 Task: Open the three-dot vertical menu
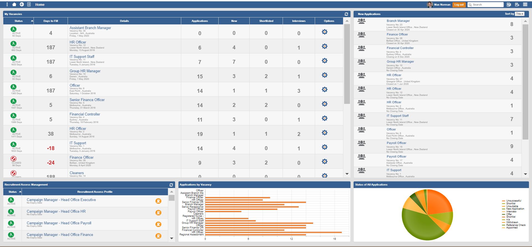7,4
